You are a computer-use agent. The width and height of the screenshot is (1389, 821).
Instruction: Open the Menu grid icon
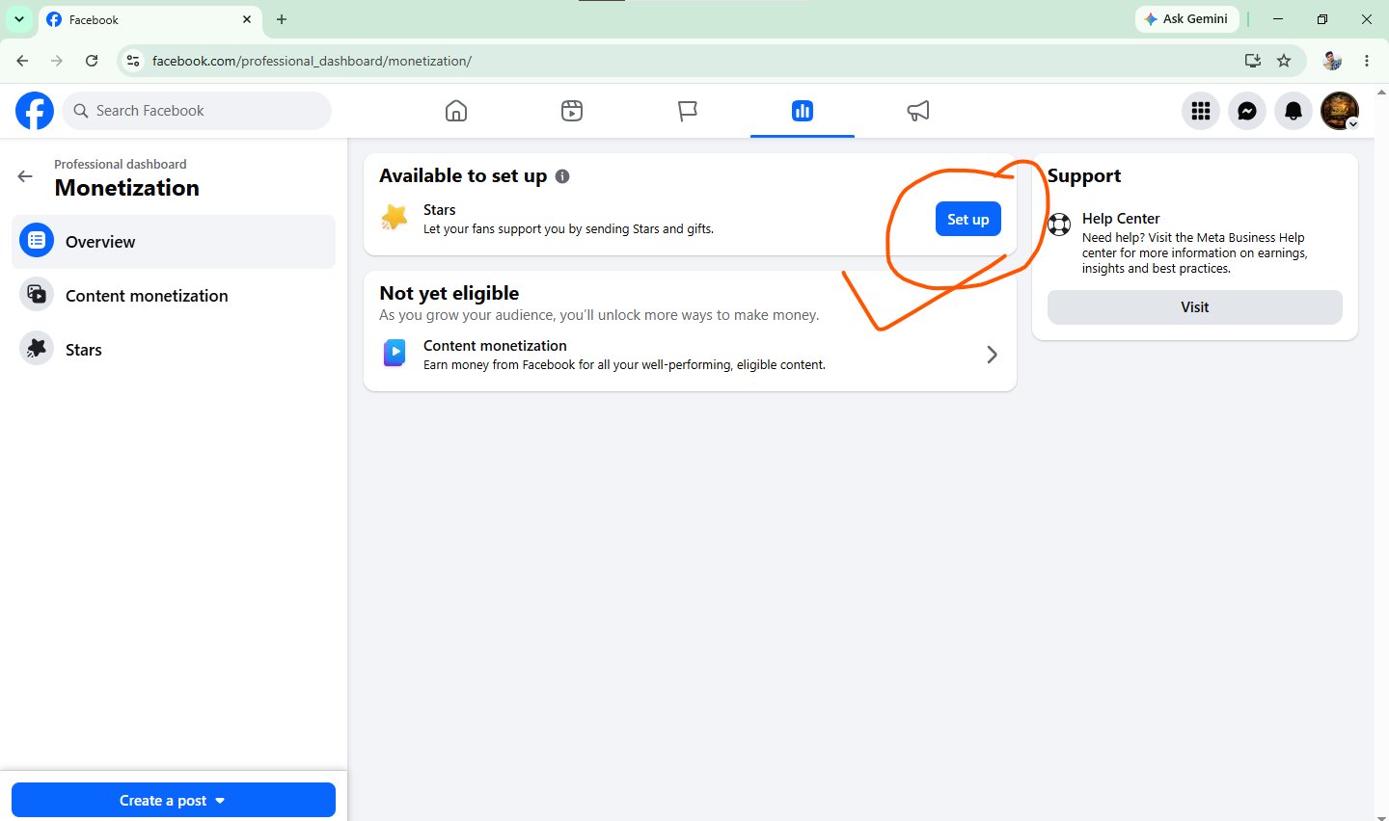[x=1201, y=111]
